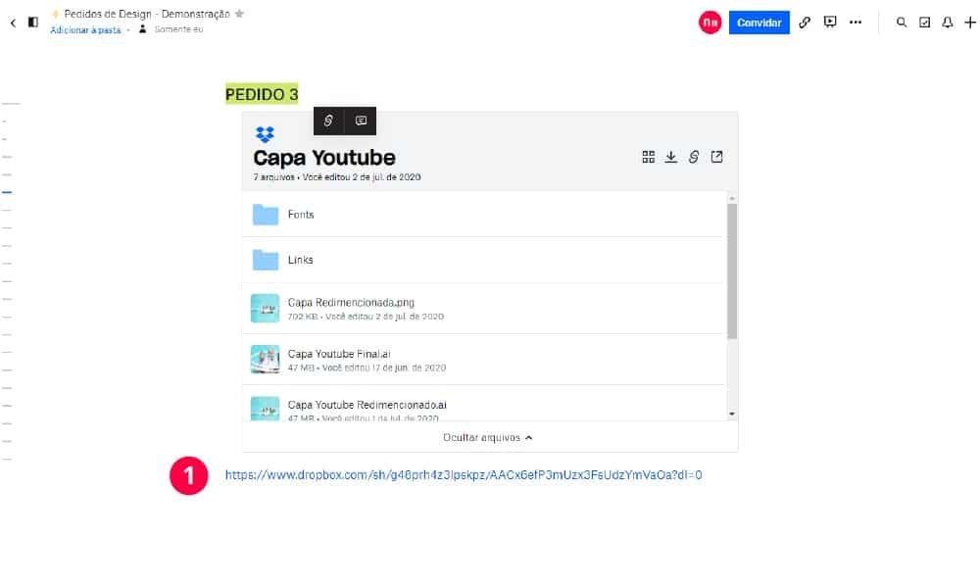Screen dimensions: 980x586
Task: Start presentation mode icon
Action: pos(830,22)
